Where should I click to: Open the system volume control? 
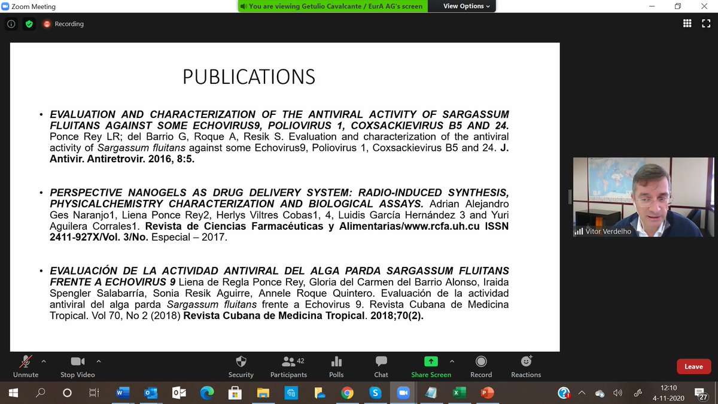point(617,393)
